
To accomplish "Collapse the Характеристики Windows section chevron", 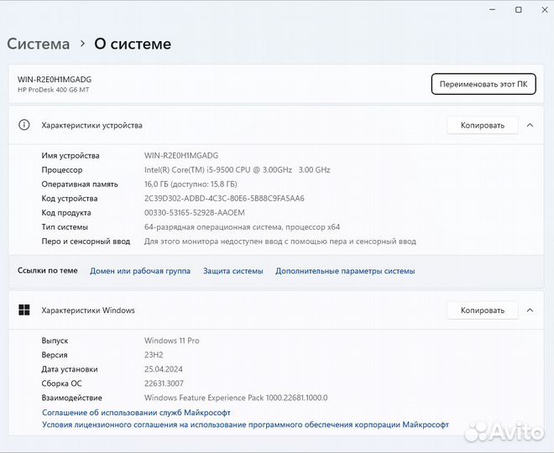I will pos(530,310).
